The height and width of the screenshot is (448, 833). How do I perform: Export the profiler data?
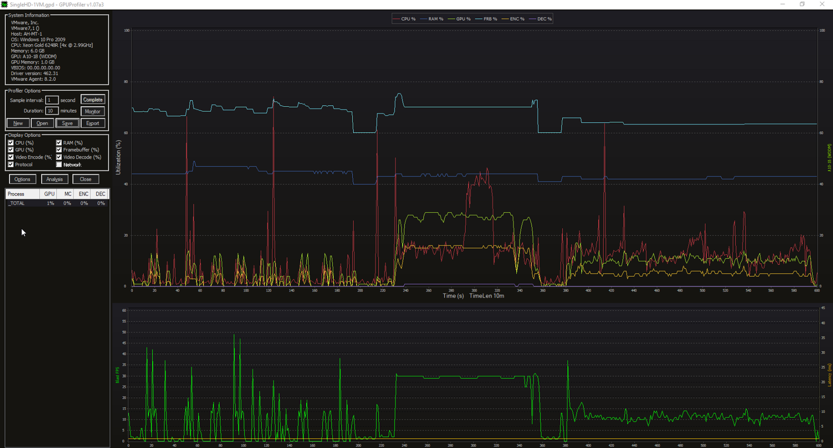pos(93,123)
